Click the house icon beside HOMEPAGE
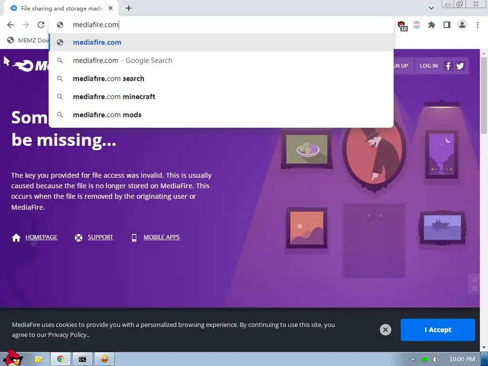The height and width of the screenshot is (366, 488). 16,237
